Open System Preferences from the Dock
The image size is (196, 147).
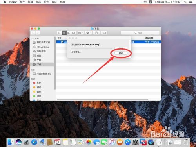coord(136,142)
